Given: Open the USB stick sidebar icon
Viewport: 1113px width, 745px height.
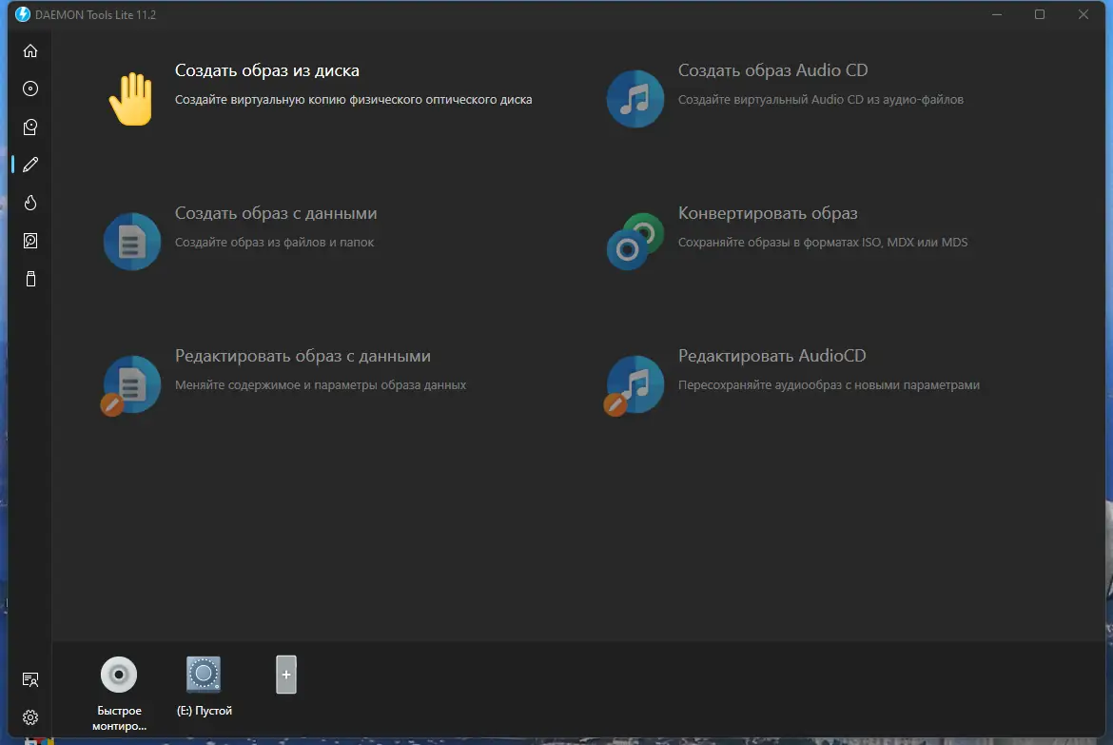Looking at the screenshot, I should (29, 279).
